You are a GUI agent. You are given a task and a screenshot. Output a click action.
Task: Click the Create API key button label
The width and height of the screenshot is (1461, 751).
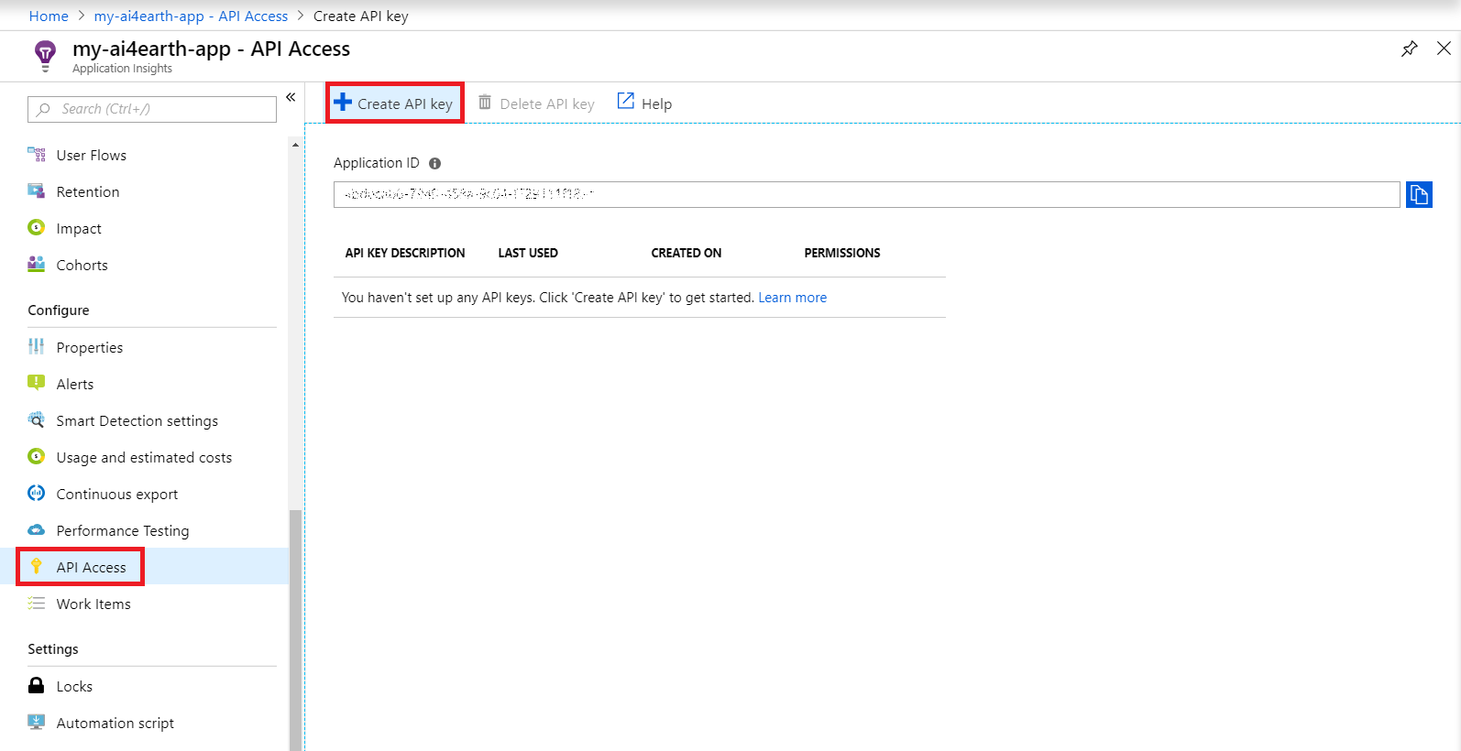point(405,103)
